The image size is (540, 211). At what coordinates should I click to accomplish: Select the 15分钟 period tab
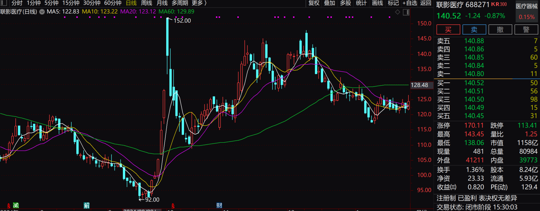tap(71, 3)
